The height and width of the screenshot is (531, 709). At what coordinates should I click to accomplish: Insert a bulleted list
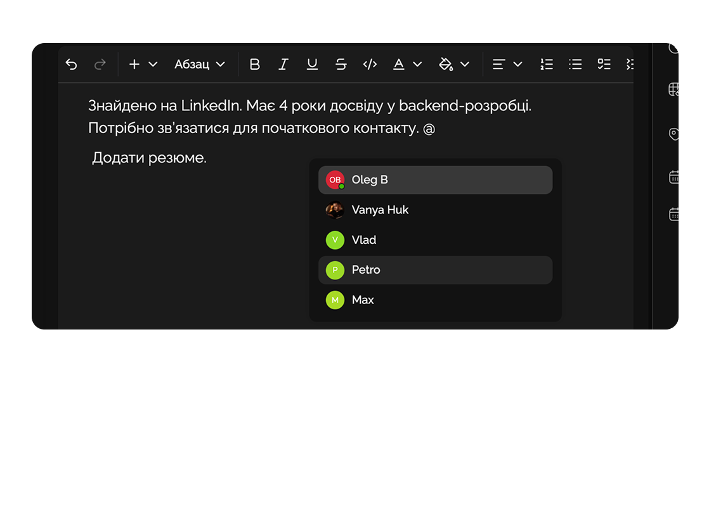pos(575,64)
